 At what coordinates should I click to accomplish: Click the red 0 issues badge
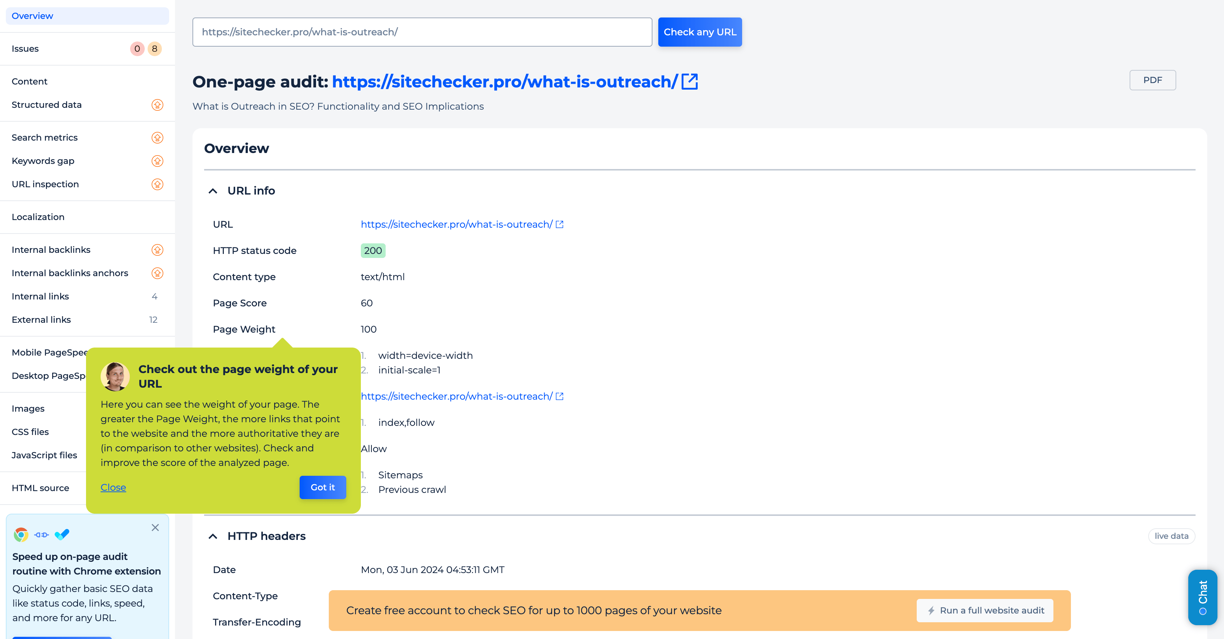click(137, 48)
